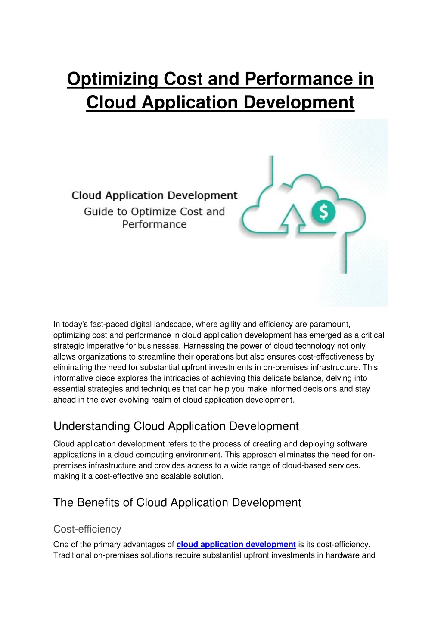Click the line starting 'informative piece explores the intricacies'

[210, 378]
